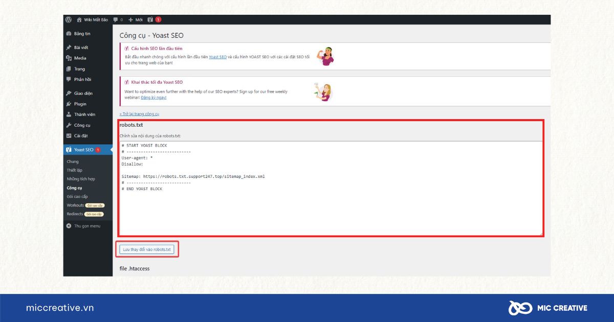Viewport: 614px width, 322px height.
Task: Click the User-agent: * line
Action: (x=137, y=158)
